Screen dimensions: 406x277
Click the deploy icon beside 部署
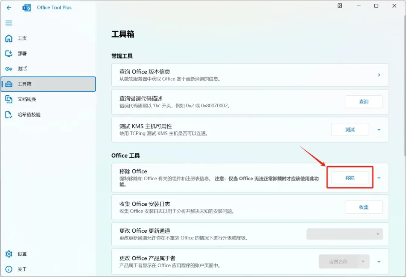pyautogui.click(x=9, y=54)
